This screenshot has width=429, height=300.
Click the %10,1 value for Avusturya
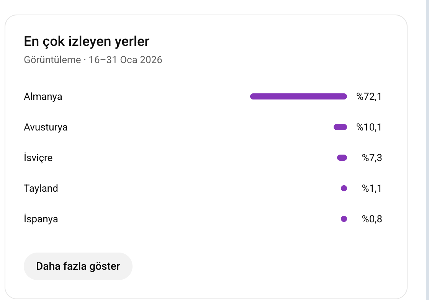(x=369, y=127)
